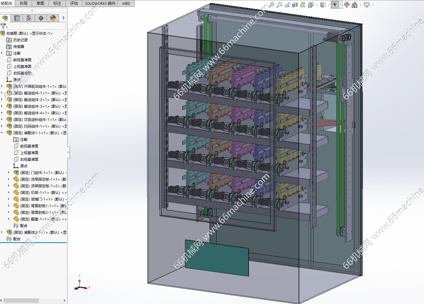Open the PropertyManager tab icon
This screenshot has height=304, width=424.
click(17, 18)
